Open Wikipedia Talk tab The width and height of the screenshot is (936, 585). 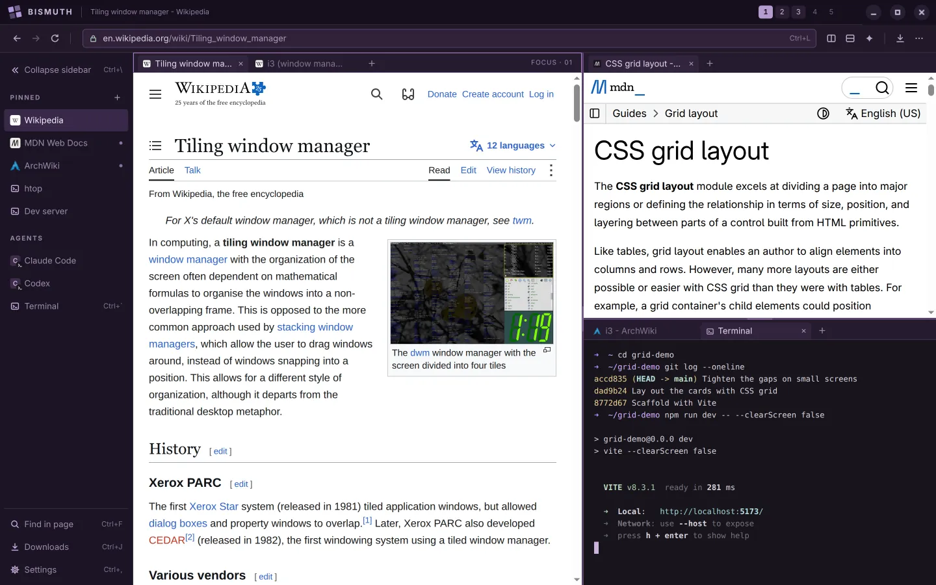click(192, 170)
